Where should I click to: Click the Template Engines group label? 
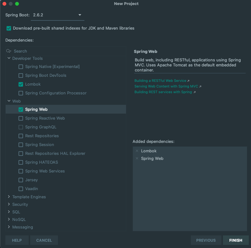click(29, 197)
